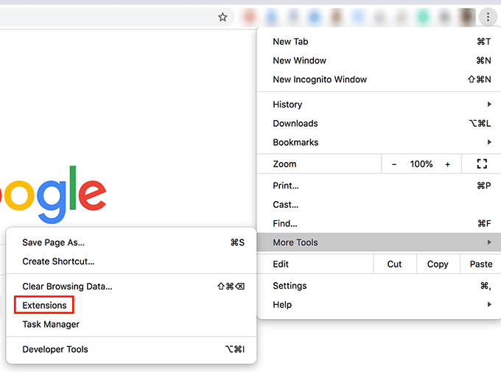Image resolution: width=501 pixels, height=372 pixels.
Task: Select New Incognito Window
Action: click(x=320, y=80)
